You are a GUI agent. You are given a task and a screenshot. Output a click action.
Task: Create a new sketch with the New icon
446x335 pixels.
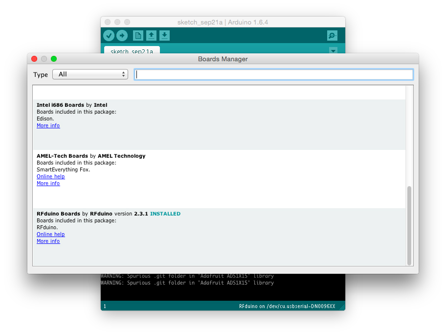coord(138,36)
